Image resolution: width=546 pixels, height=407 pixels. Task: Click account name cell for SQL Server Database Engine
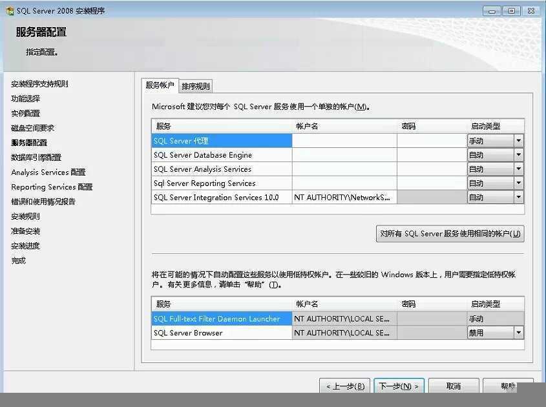[x=344, y=155]
